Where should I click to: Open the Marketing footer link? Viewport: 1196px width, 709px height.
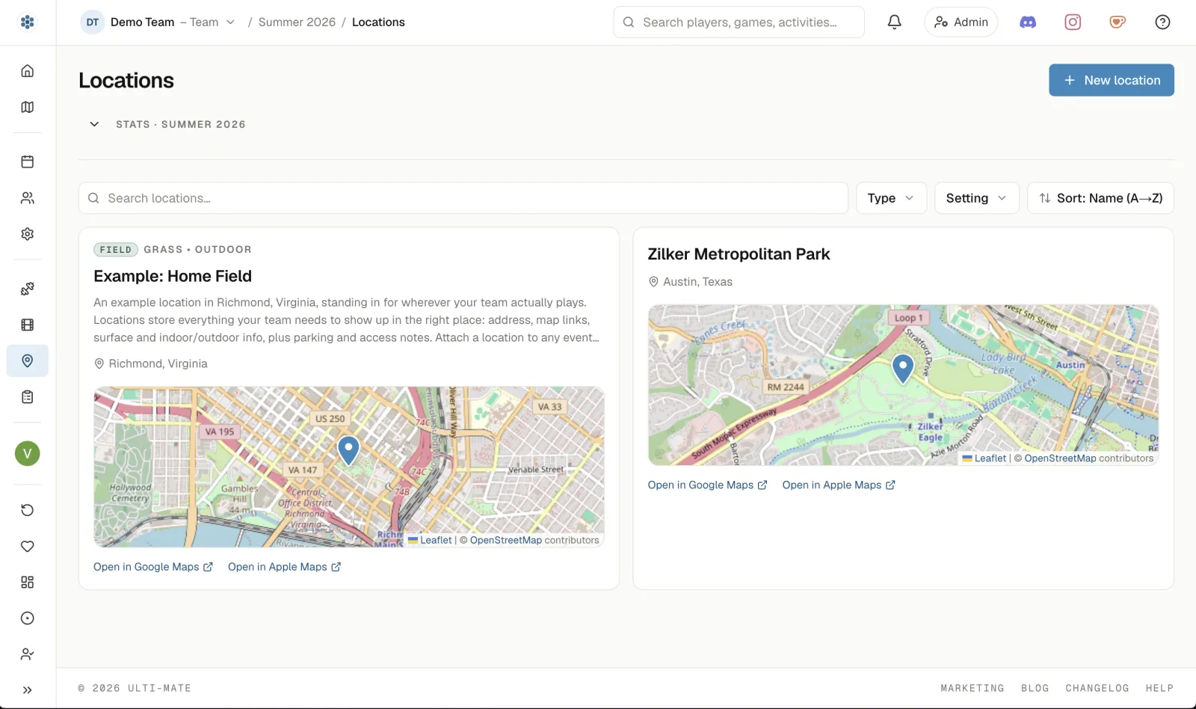tap(972, 688)
